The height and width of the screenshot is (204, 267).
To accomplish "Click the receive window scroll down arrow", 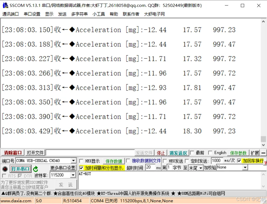I will click(x=263, y=145).
